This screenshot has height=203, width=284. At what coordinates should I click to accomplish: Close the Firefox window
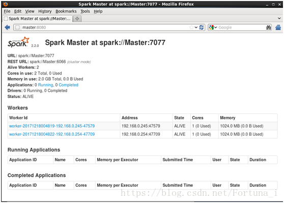[279, 5]
